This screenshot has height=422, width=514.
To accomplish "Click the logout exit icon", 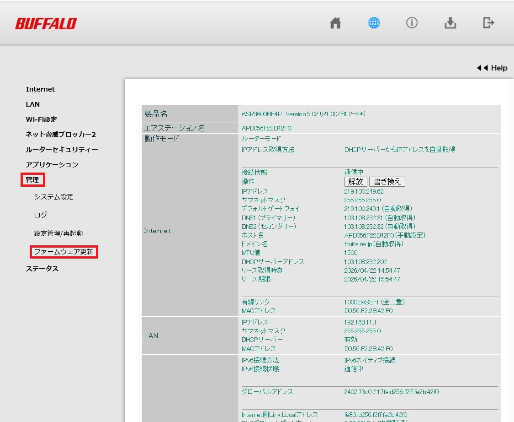I will (488, 23).
